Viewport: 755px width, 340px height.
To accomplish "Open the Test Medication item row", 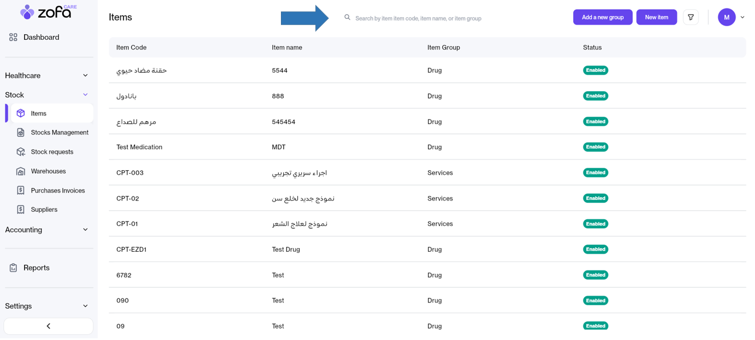I will 427,147.
